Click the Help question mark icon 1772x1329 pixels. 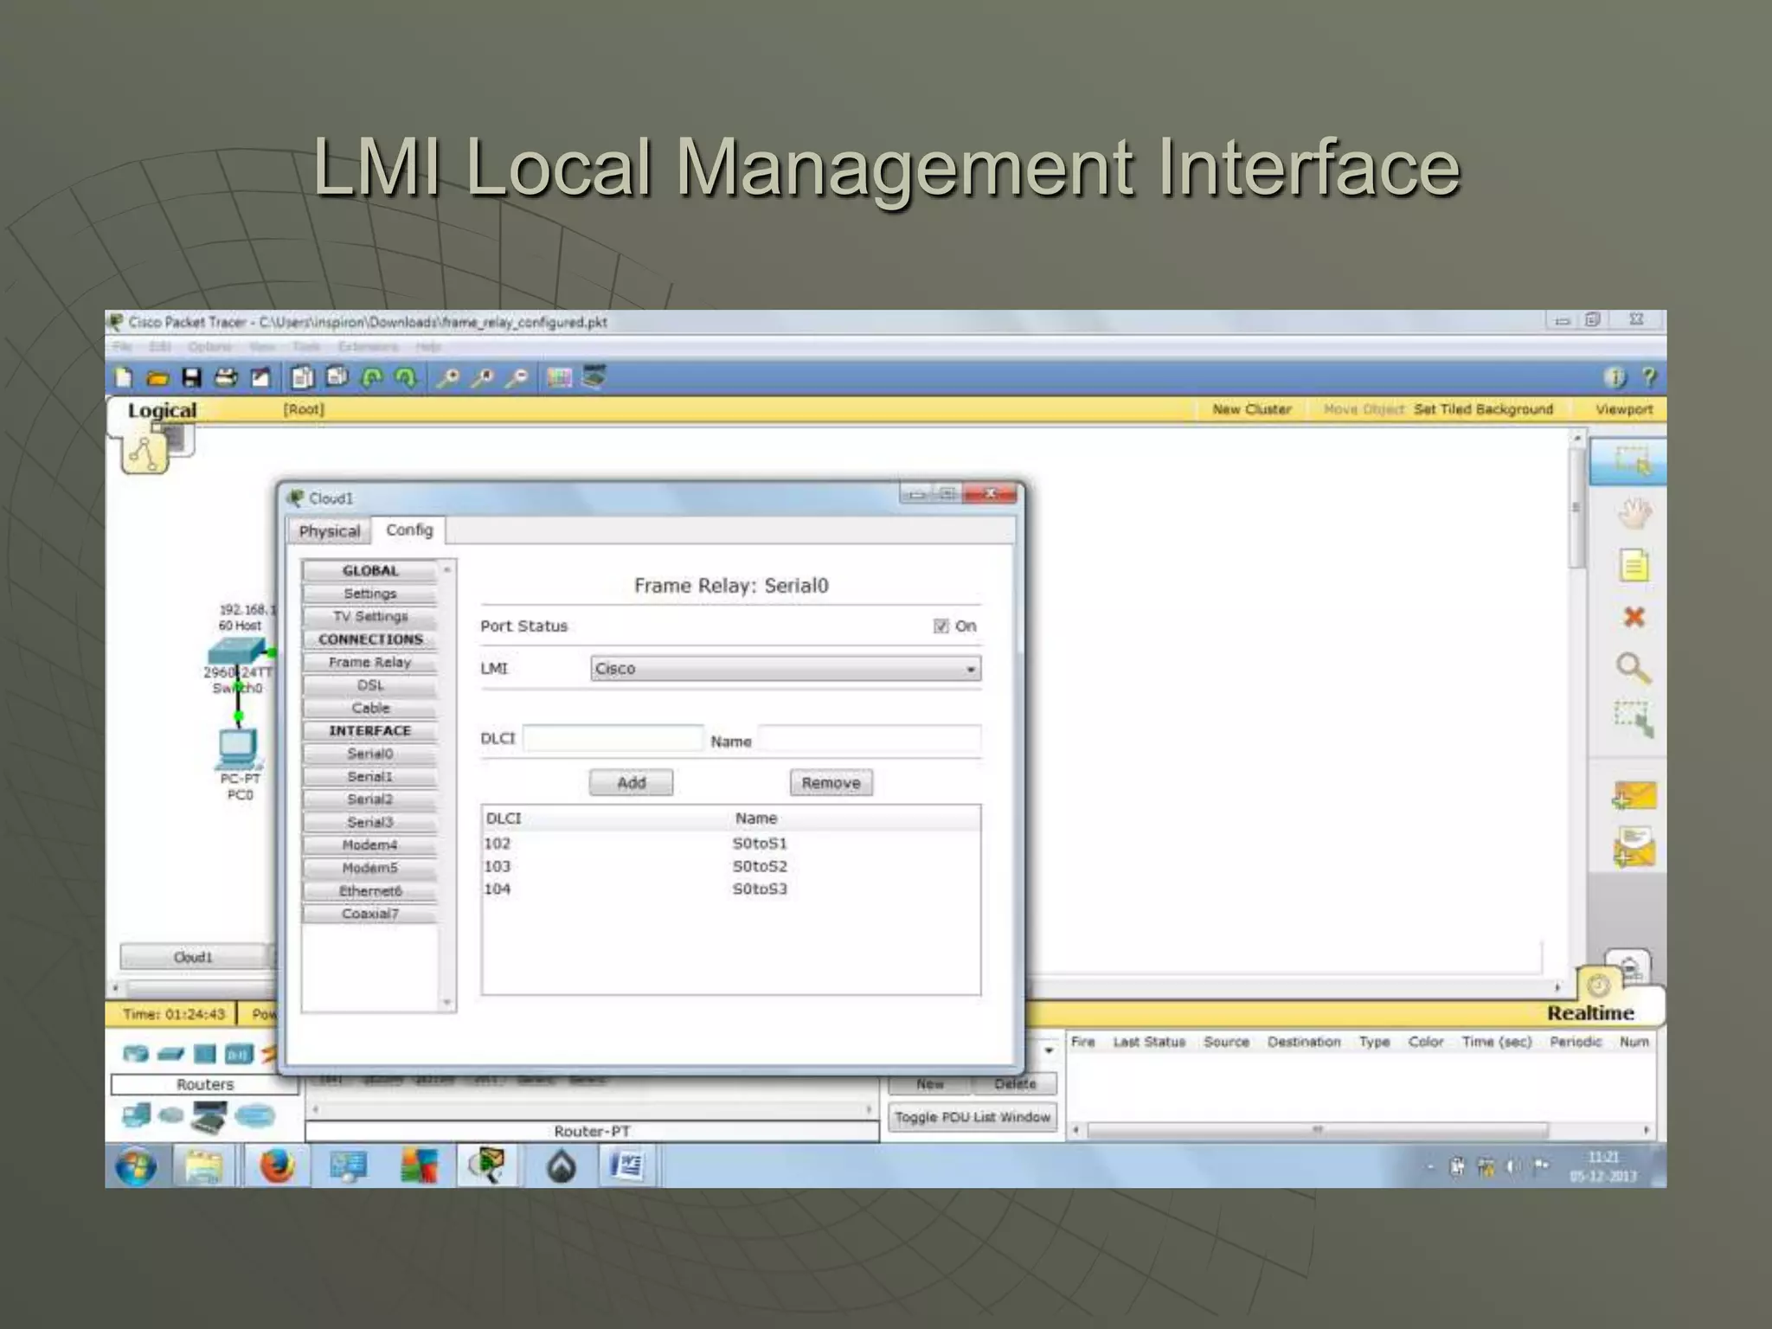pos(1649,378)
